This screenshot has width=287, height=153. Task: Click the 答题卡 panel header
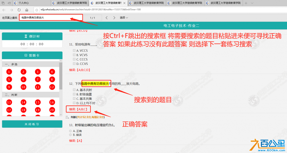[32, 55]
